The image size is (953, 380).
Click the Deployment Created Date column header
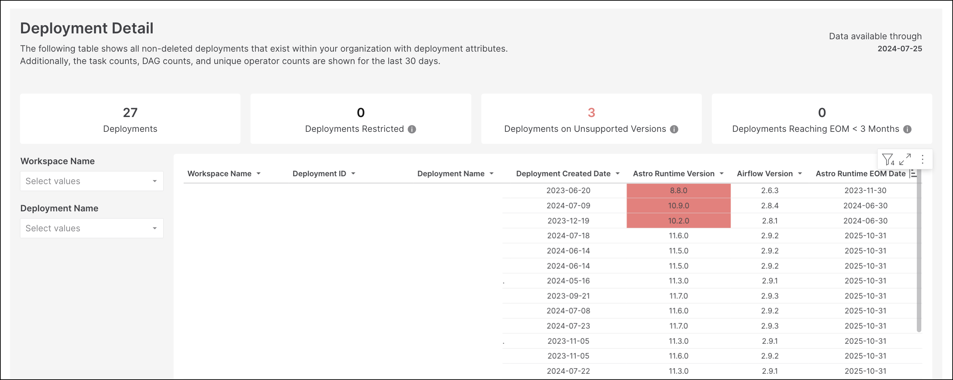[563, 173]
